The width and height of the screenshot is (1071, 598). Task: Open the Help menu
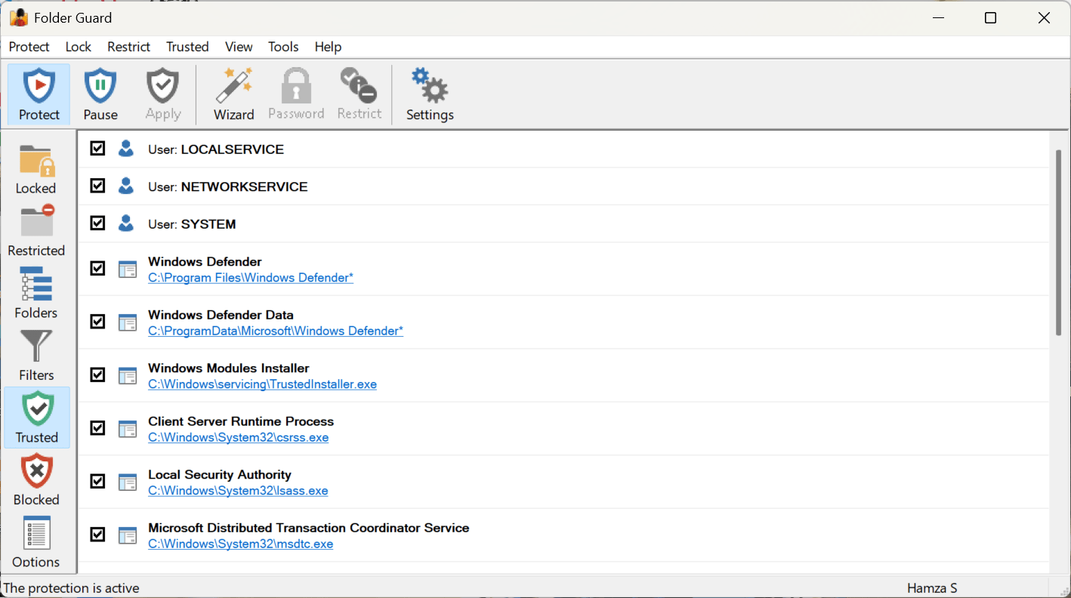coord(328,47)
